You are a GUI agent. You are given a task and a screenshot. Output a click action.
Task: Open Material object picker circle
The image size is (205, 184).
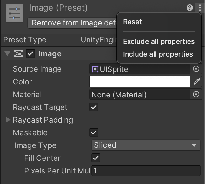click(x=196, y=94)
